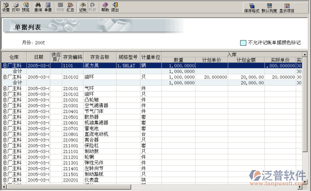Screen dimensions: 311x191
Task: Open the 设置 (Settings) toolbar icon
Action: point(6,7)
